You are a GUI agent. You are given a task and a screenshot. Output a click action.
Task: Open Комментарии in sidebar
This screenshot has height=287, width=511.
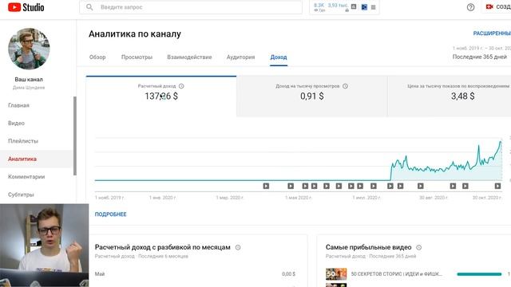click(26, 177)
